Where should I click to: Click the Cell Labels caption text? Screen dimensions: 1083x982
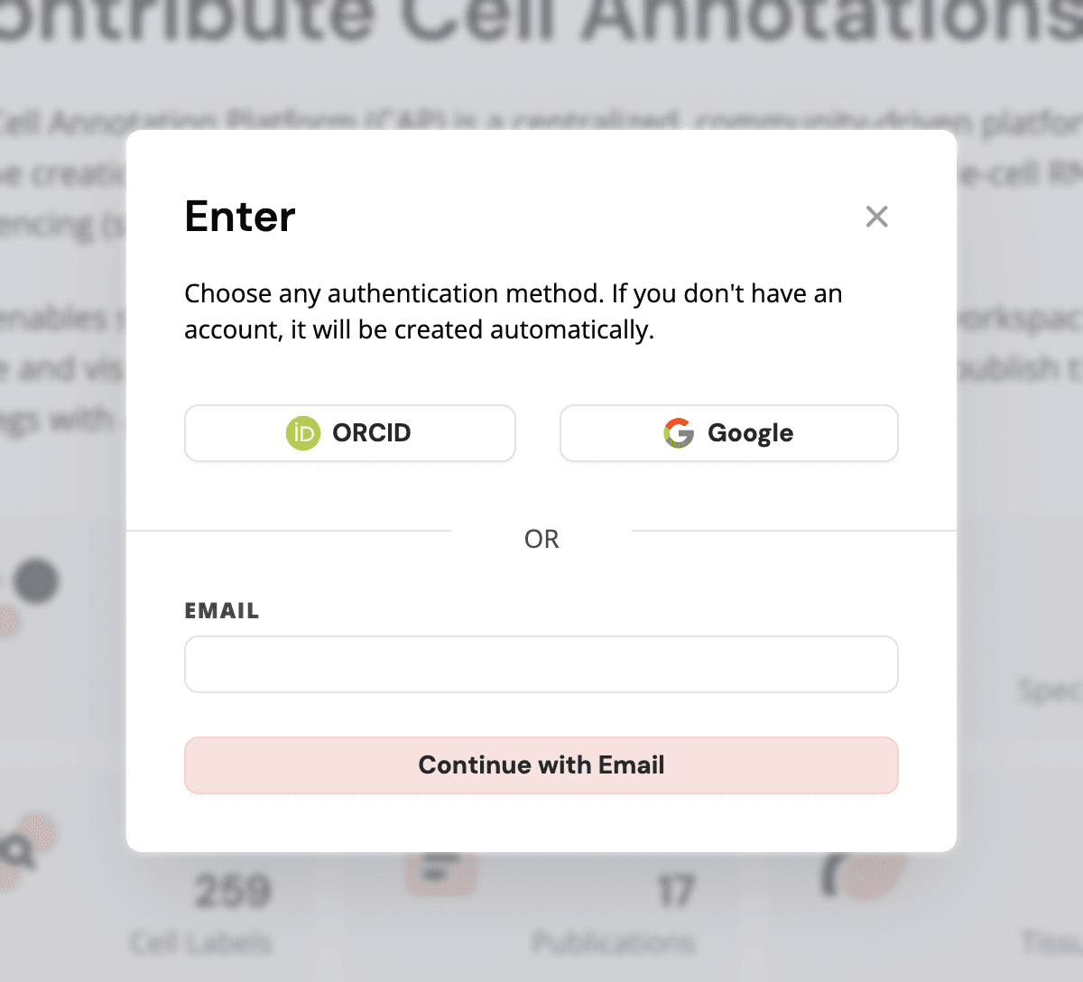(199, 944)
